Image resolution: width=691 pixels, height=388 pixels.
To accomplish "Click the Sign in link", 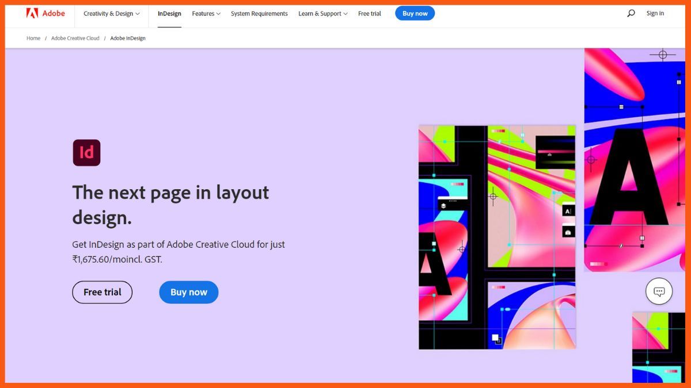I will pyautogui.click(x=655, y=13).
